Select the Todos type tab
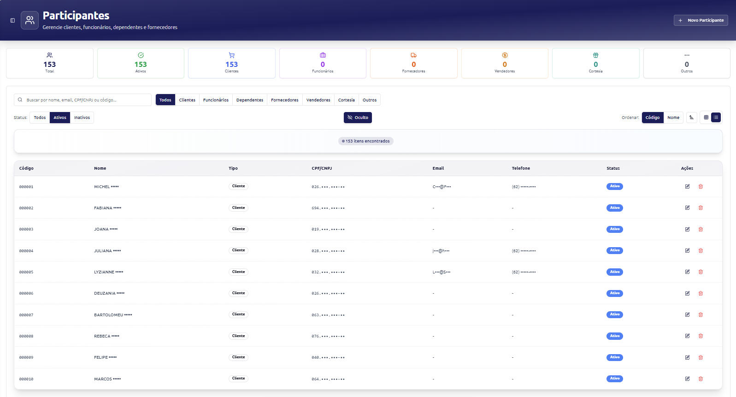The width and height of the screenshot is (736, 397). pos(165,100)
